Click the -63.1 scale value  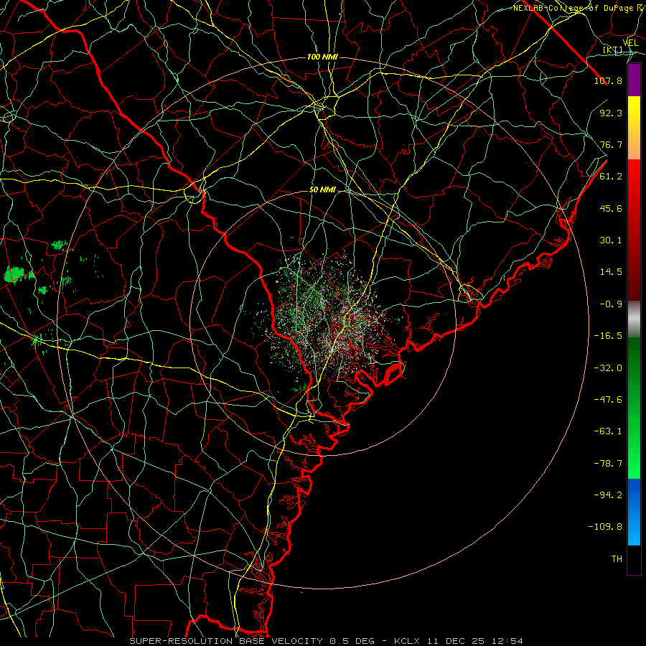[608, 431]
